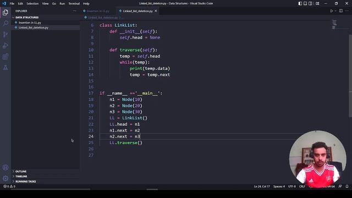The width and height of the screenshot is (352, 198).
Task: Run the Python file play button
Action: pyautogui.click(x=331, y=11)
